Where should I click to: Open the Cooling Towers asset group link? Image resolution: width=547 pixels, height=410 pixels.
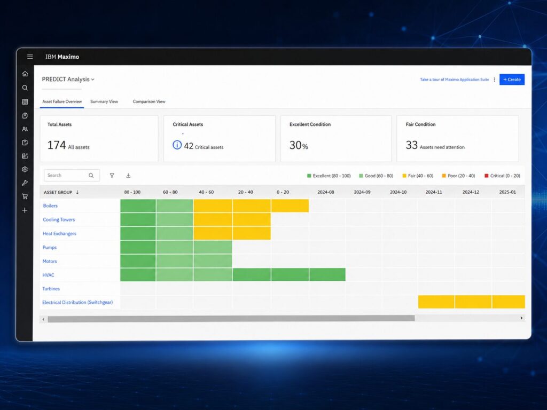(x=59, y=219)
